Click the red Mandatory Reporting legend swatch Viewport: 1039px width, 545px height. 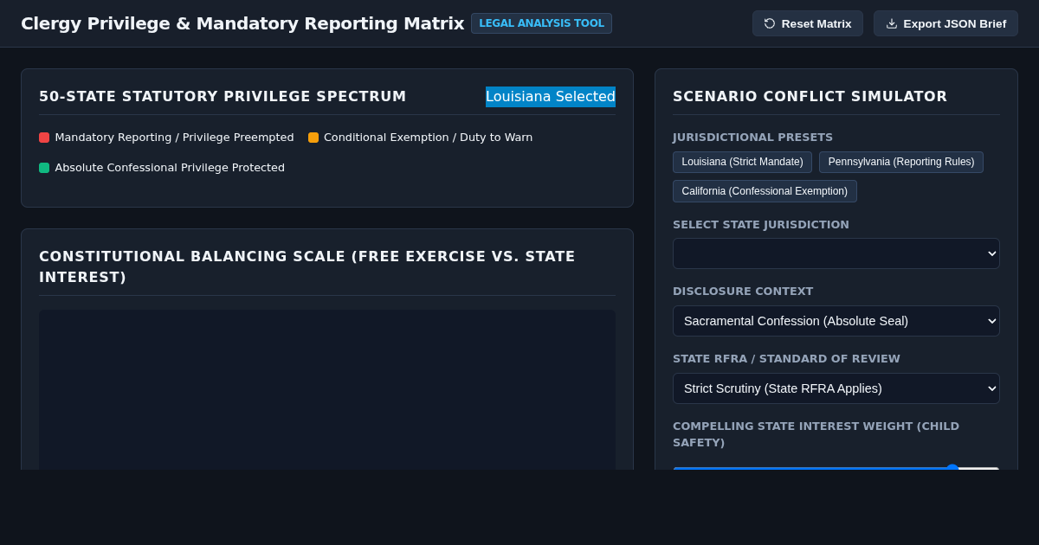[44, 138]
